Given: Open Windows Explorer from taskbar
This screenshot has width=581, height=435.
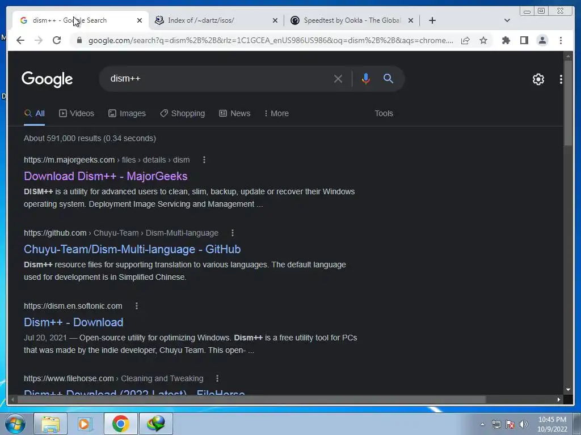Looking at the screenshot, I should [x=50, y=424].
